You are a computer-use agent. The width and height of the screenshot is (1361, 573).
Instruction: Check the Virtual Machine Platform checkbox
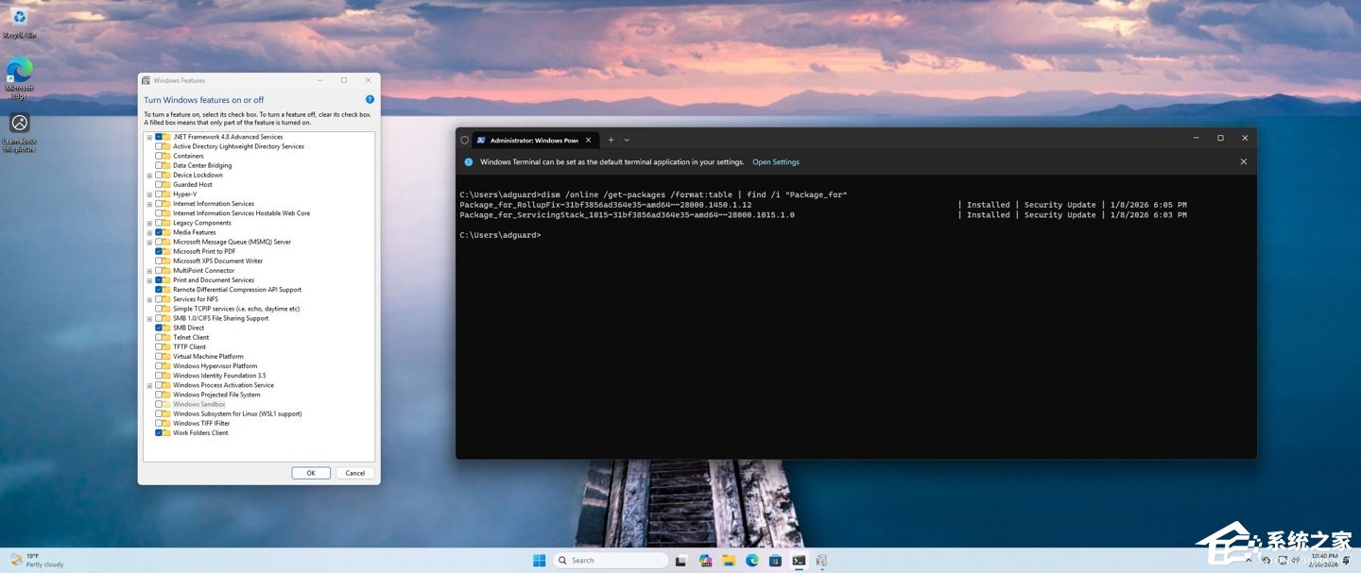click(x=159, y=356)
